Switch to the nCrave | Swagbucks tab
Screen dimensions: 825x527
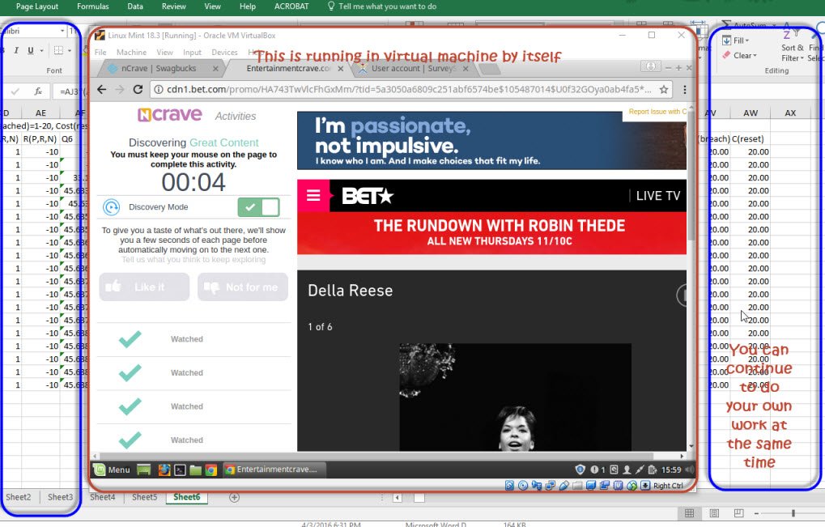coord(157,68)
